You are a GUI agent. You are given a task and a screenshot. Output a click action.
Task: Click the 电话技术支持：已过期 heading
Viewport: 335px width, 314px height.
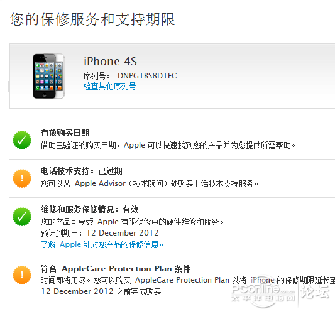[x=82, y=171]
